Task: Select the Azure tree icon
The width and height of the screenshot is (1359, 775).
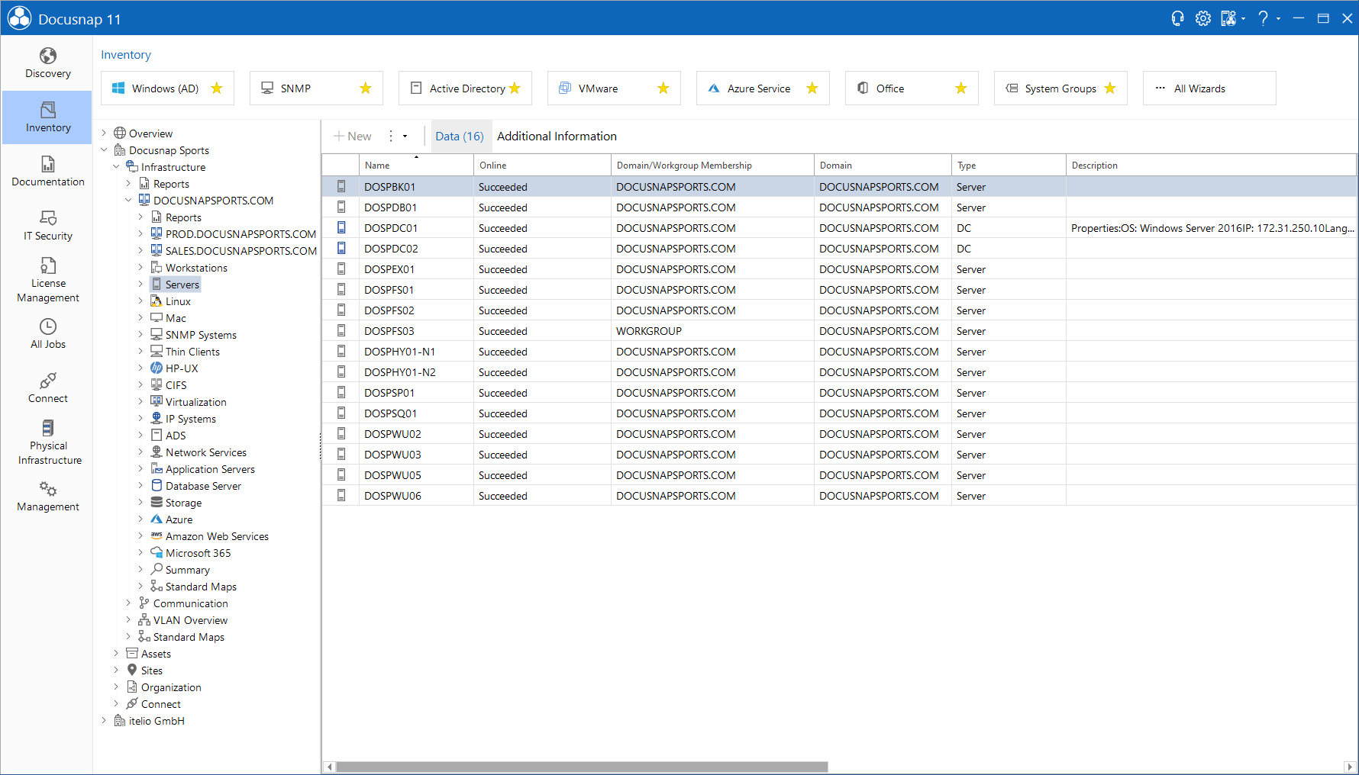Action: tap(157, 519)
